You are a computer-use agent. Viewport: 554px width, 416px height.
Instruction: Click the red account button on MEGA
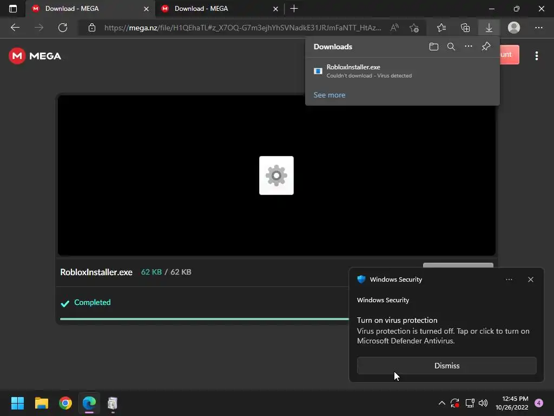[x=510, y=55]
